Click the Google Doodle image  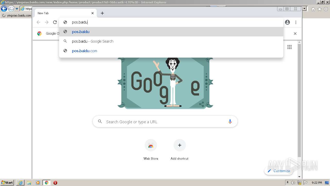(x=165, y=83)
